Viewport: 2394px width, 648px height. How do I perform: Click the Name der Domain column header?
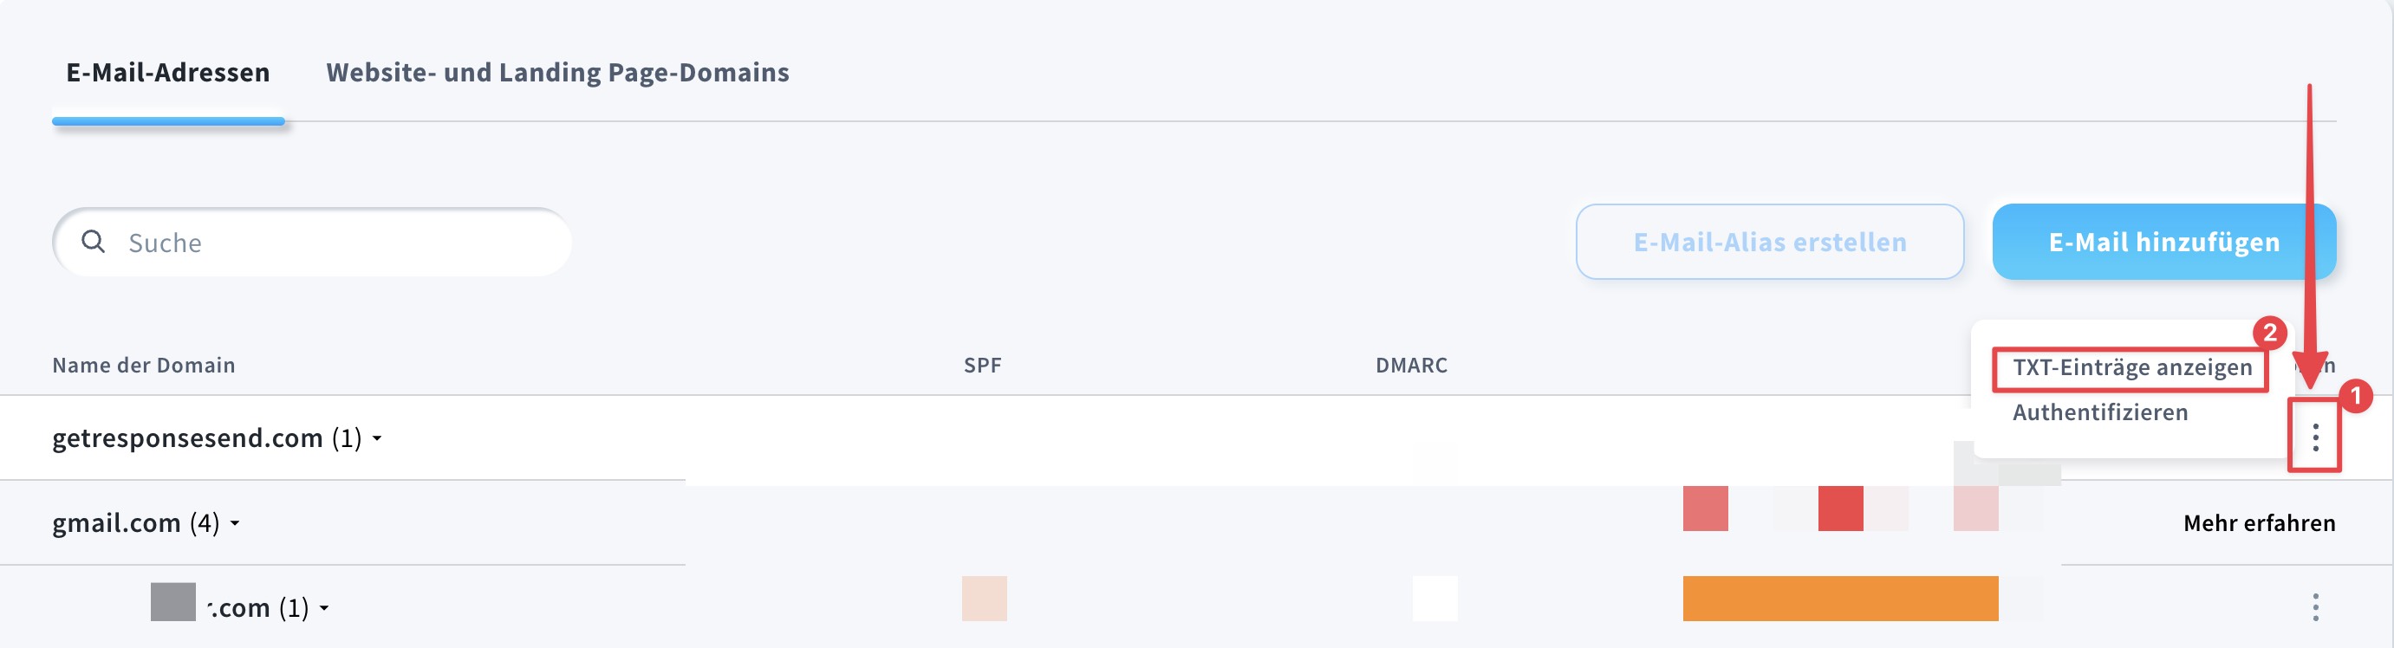click(x=143, y=365)
